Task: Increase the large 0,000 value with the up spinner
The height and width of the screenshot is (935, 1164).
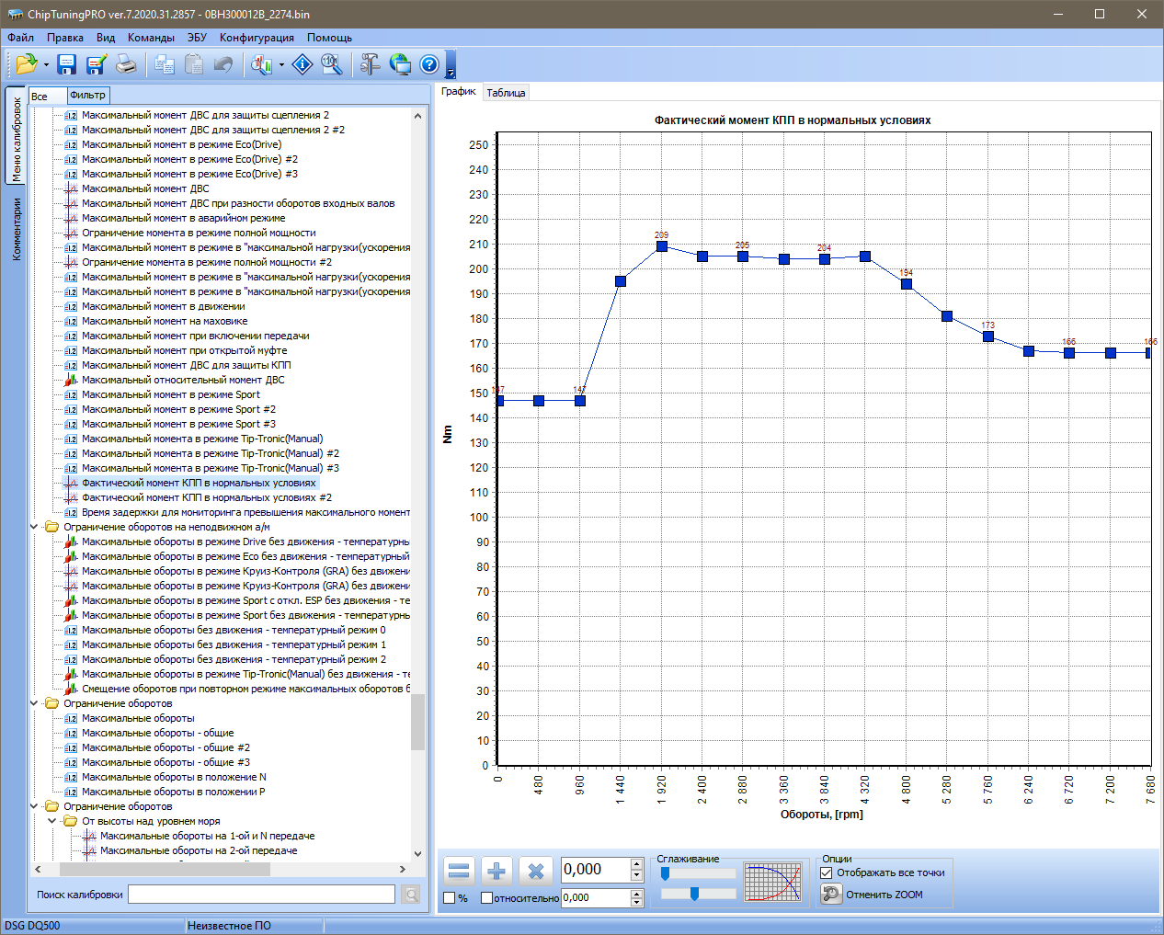Action: [637, 863]
